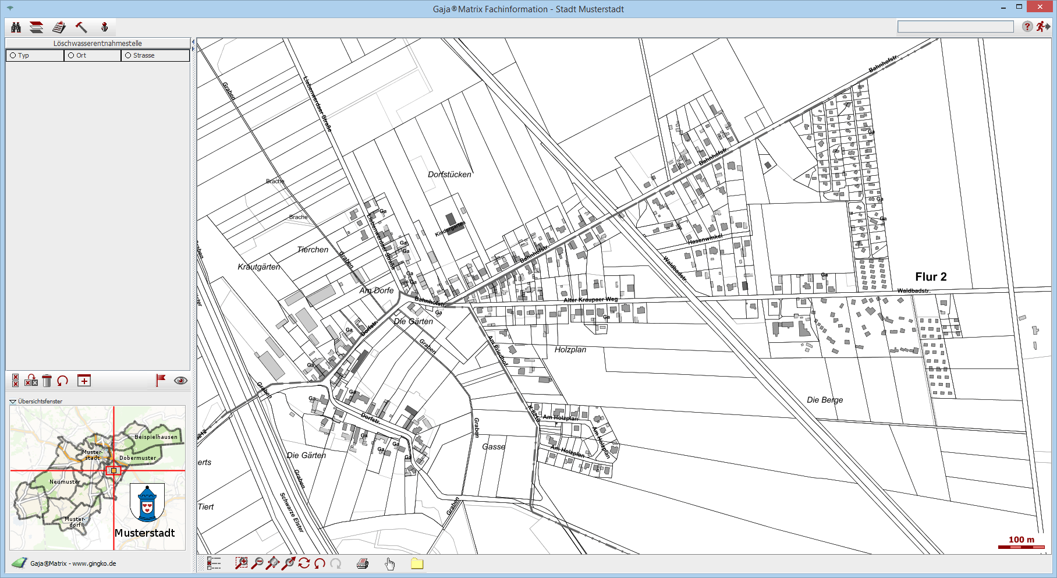
Task: Click the left-pointing panel collapse arrow
Action: click(193, 42)
